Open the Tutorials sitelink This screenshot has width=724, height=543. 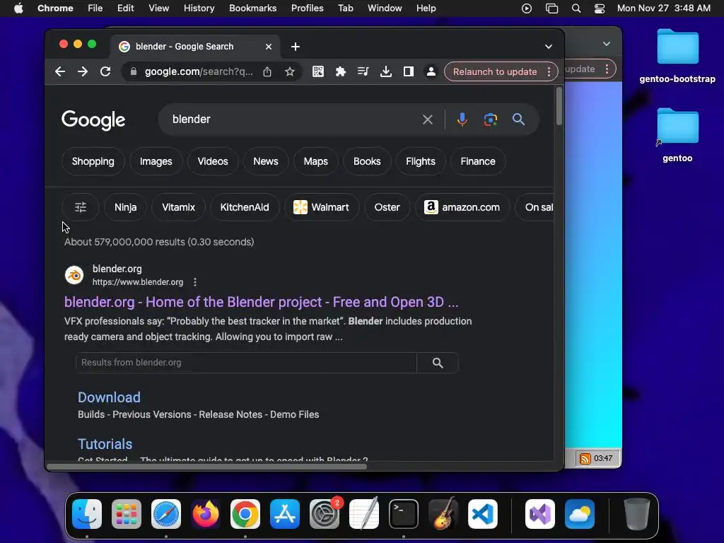pyautogui.click(x=105, y=444)
